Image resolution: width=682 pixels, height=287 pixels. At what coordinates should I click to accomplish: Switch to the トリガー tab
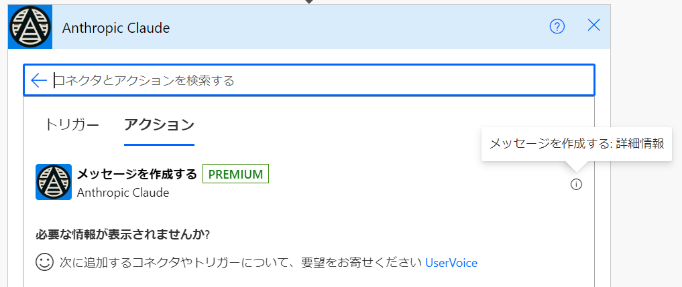[x=72, y=124]
